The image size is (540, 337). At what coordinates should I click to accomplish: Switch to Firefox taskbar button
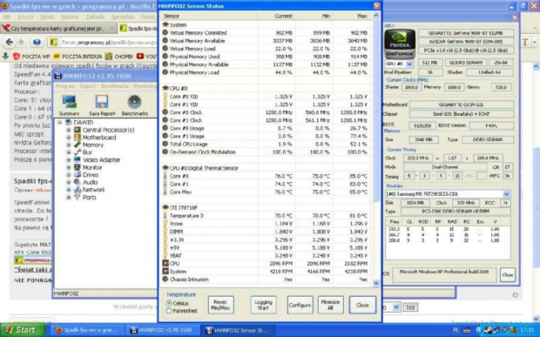click(86, 330)
